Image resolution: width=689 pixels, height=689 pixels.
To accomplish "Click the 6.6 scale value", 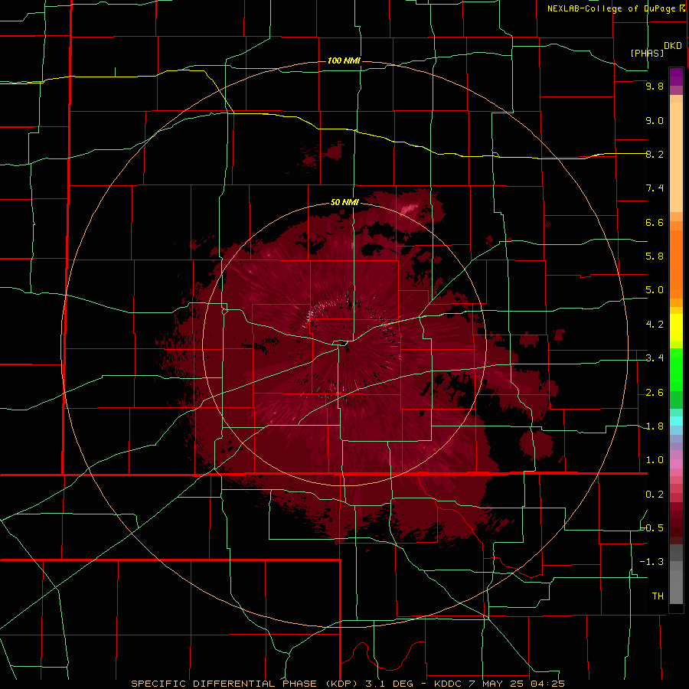I will (655, 222).
